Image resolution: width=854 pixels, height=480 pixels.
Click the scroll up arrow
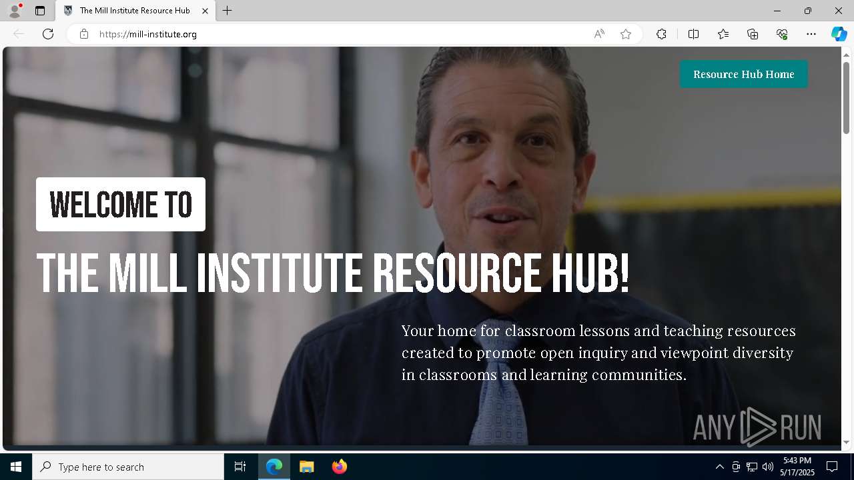click(847, 54)
